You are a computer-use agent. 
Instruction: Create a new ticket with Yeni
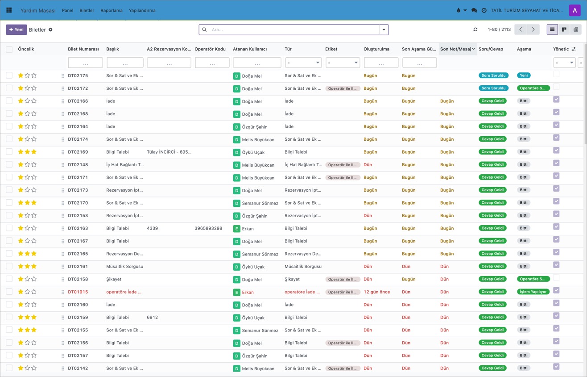(x=17, y=29)
